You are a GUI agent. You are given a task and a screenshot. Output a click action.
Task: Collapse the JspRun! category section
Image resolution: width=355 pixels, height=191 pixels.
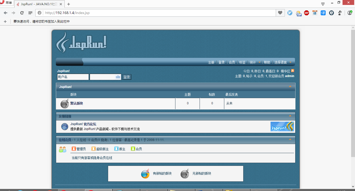tap(290, 86)
